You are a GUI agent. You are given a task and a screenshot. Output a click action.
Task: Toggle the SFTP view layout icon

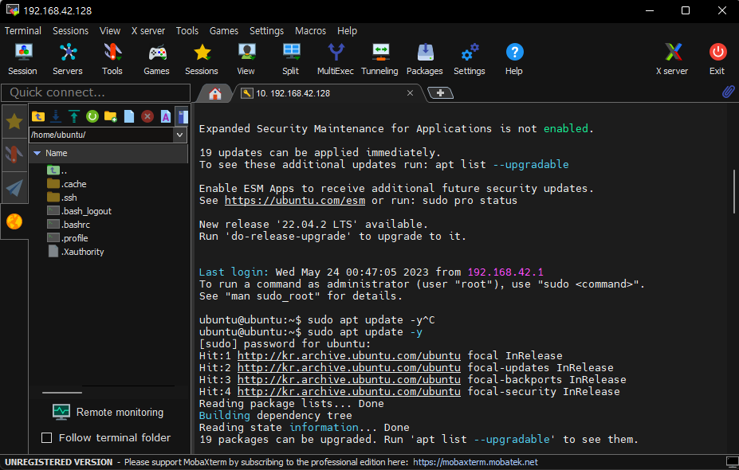point(182,116)
